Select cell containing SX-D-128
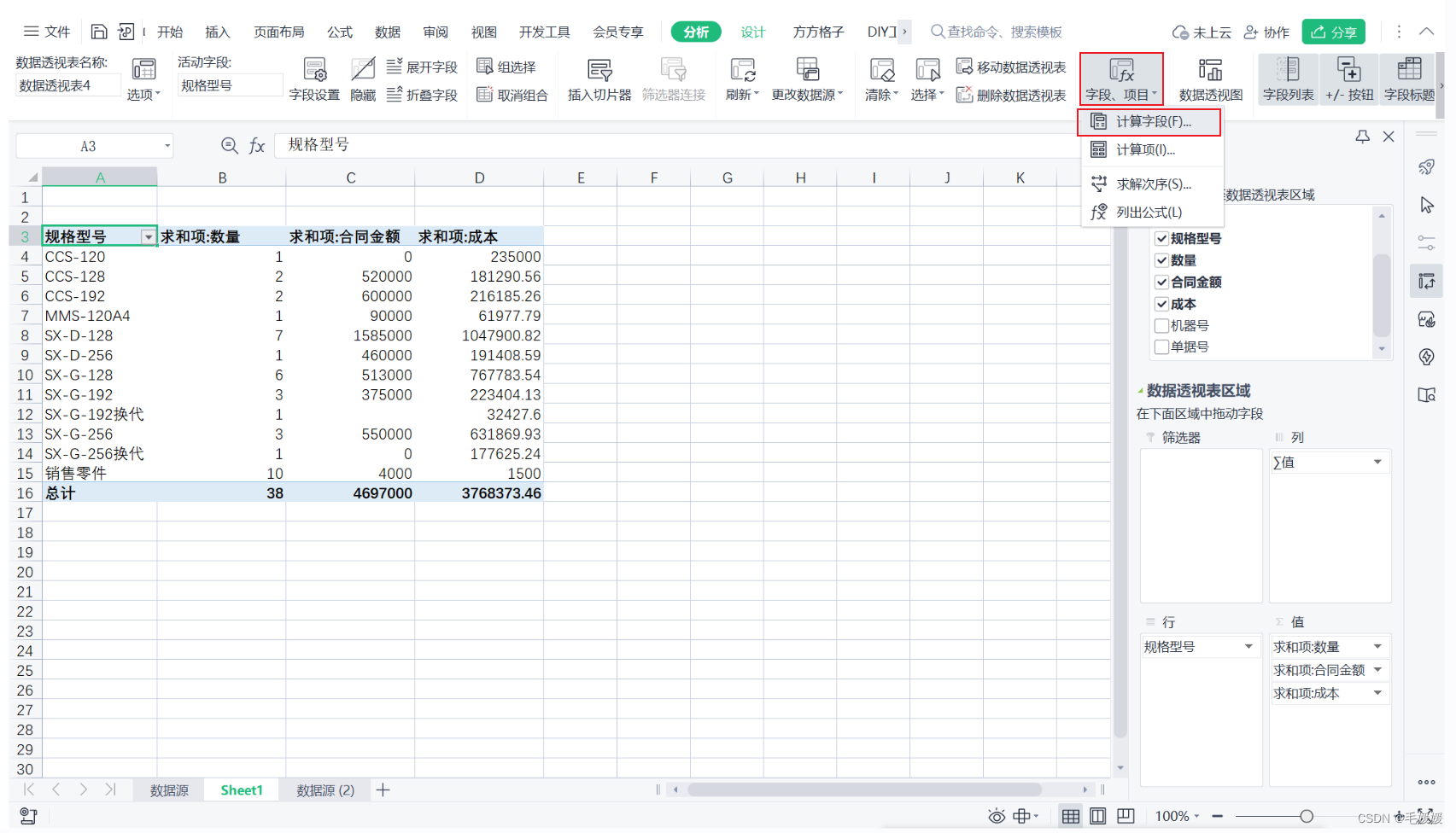This screenshot has height=833, width=1456. point(100,336)
